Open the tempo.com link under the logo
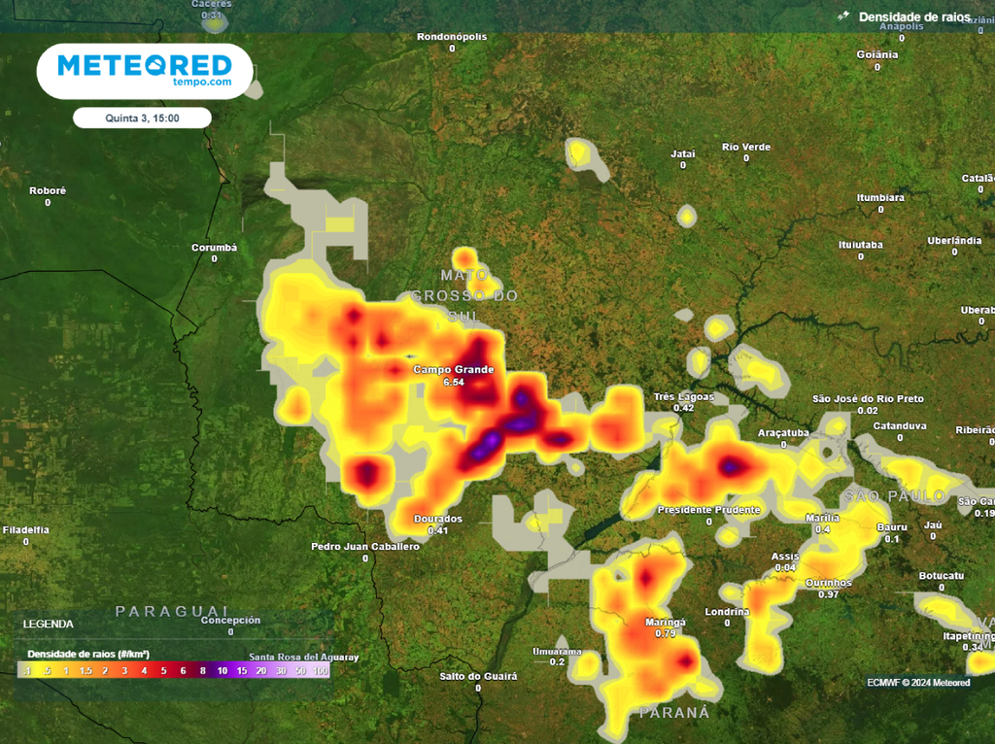 click(202, 83)
